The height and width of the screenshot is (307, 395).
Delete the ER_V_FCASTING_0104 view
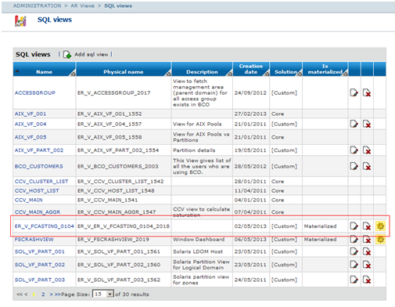pyautogui.click(x=367, y=226)
